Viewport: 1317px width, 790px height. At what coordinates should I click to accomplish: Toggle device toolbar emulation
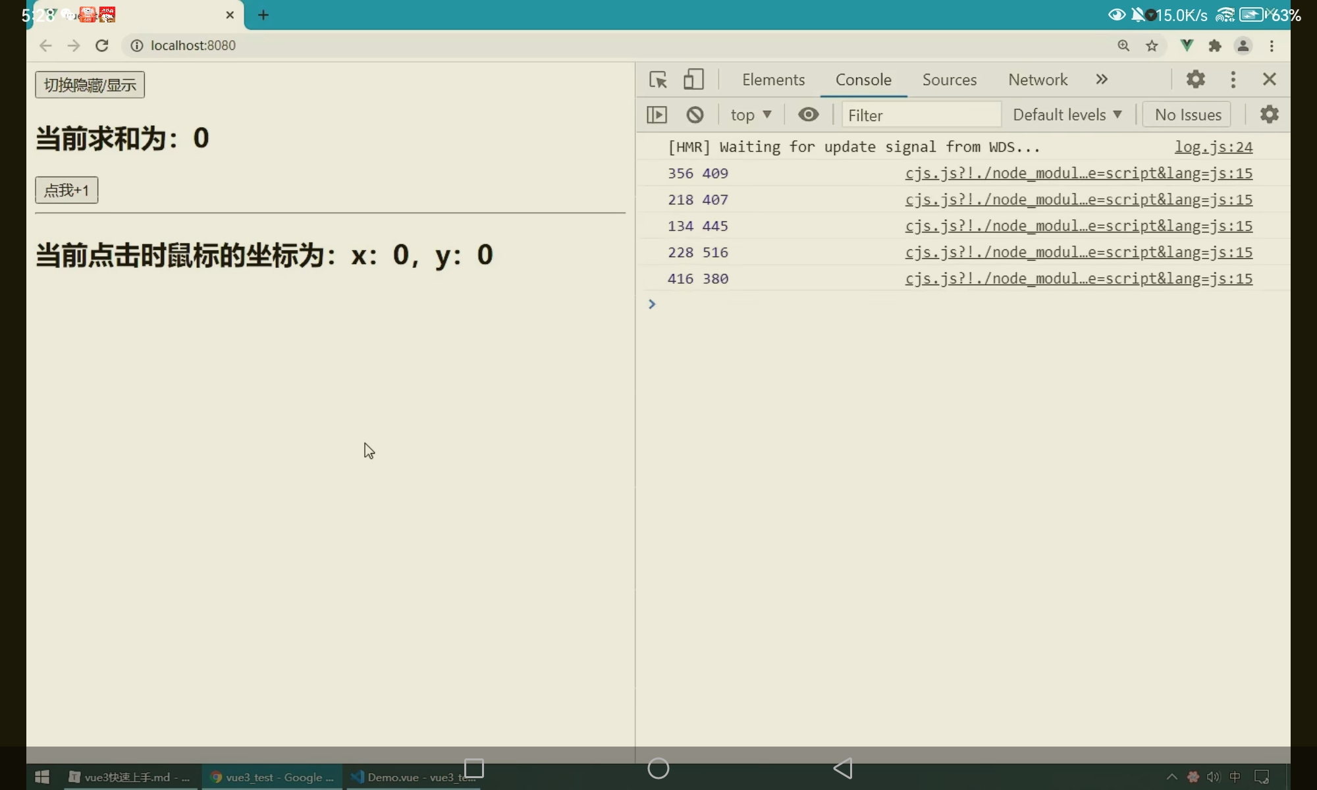(693, 80)
